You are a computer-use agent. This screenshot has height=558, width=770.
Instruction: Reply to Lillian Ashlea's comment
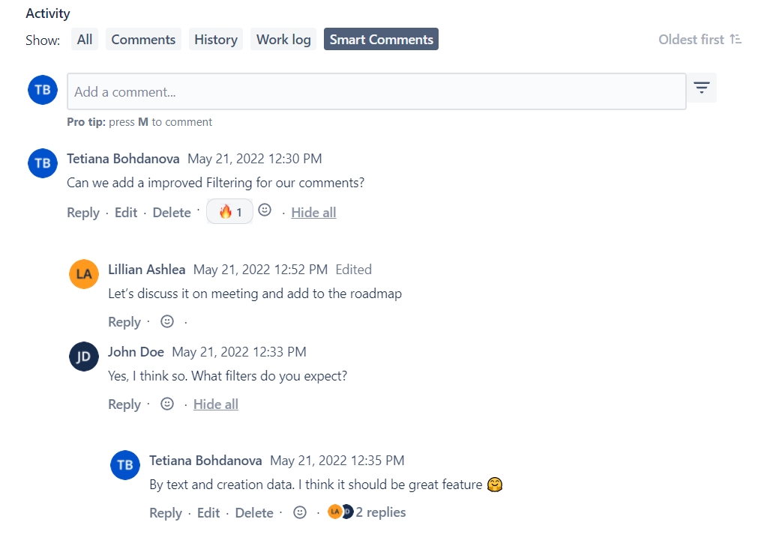tap(124, 322)
